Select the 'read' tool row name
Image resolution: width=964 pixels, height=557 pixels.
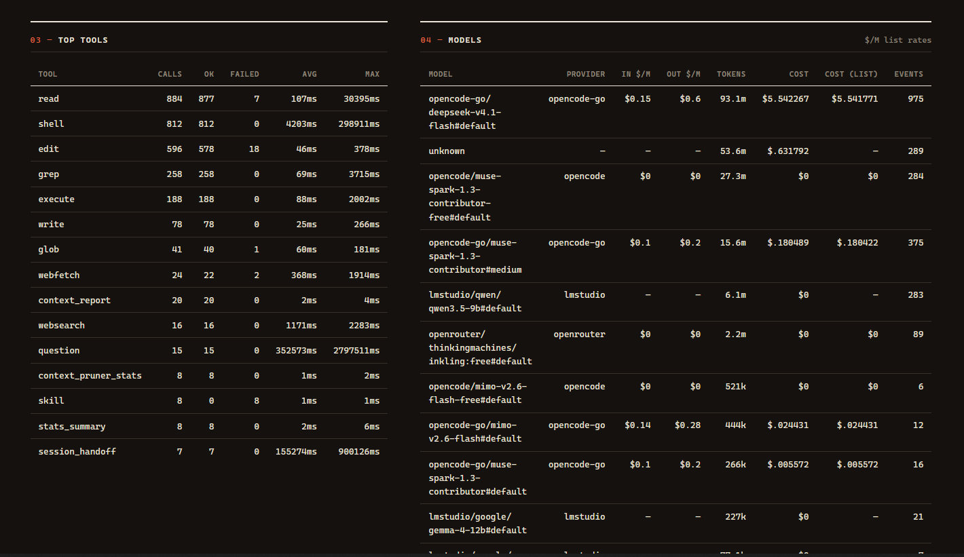(x=49, y=99)
